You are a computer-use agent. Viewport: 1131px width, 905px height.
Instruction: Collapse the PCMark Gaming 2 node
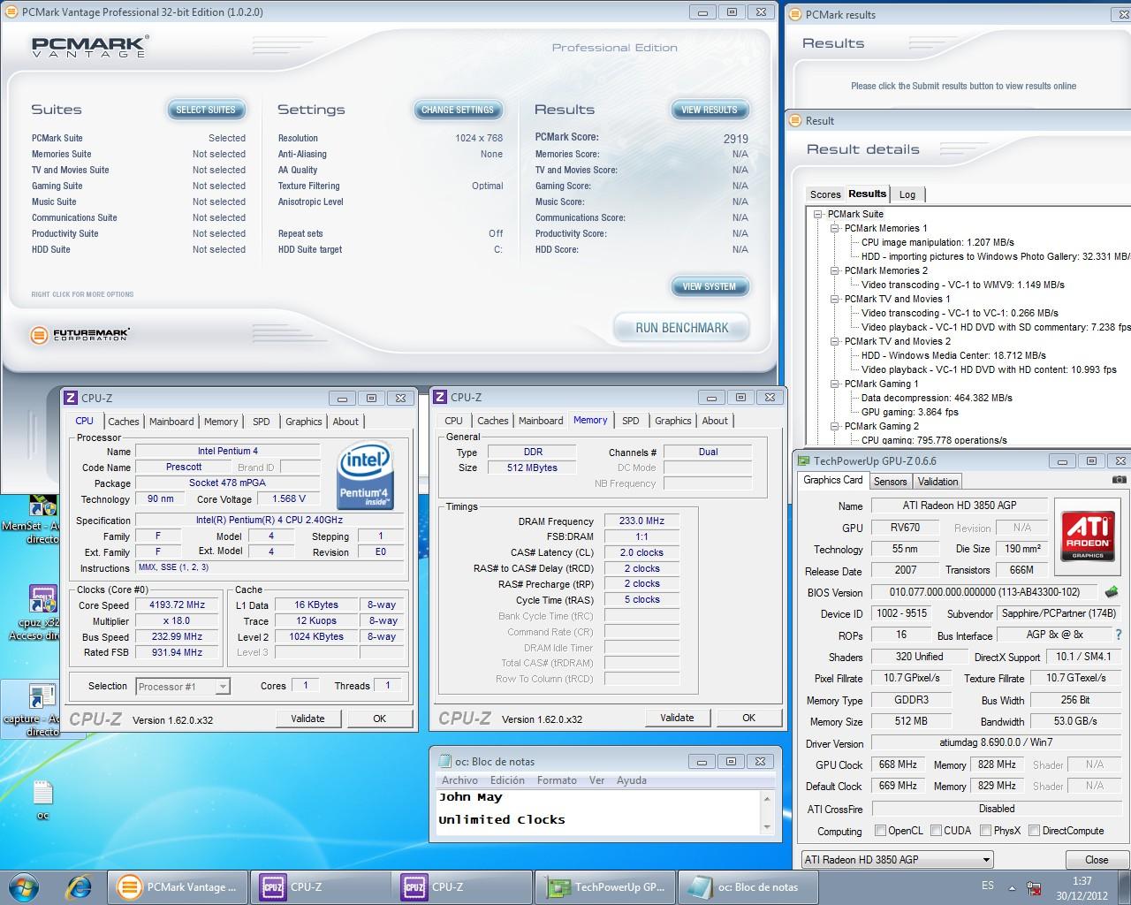point(834,426)
